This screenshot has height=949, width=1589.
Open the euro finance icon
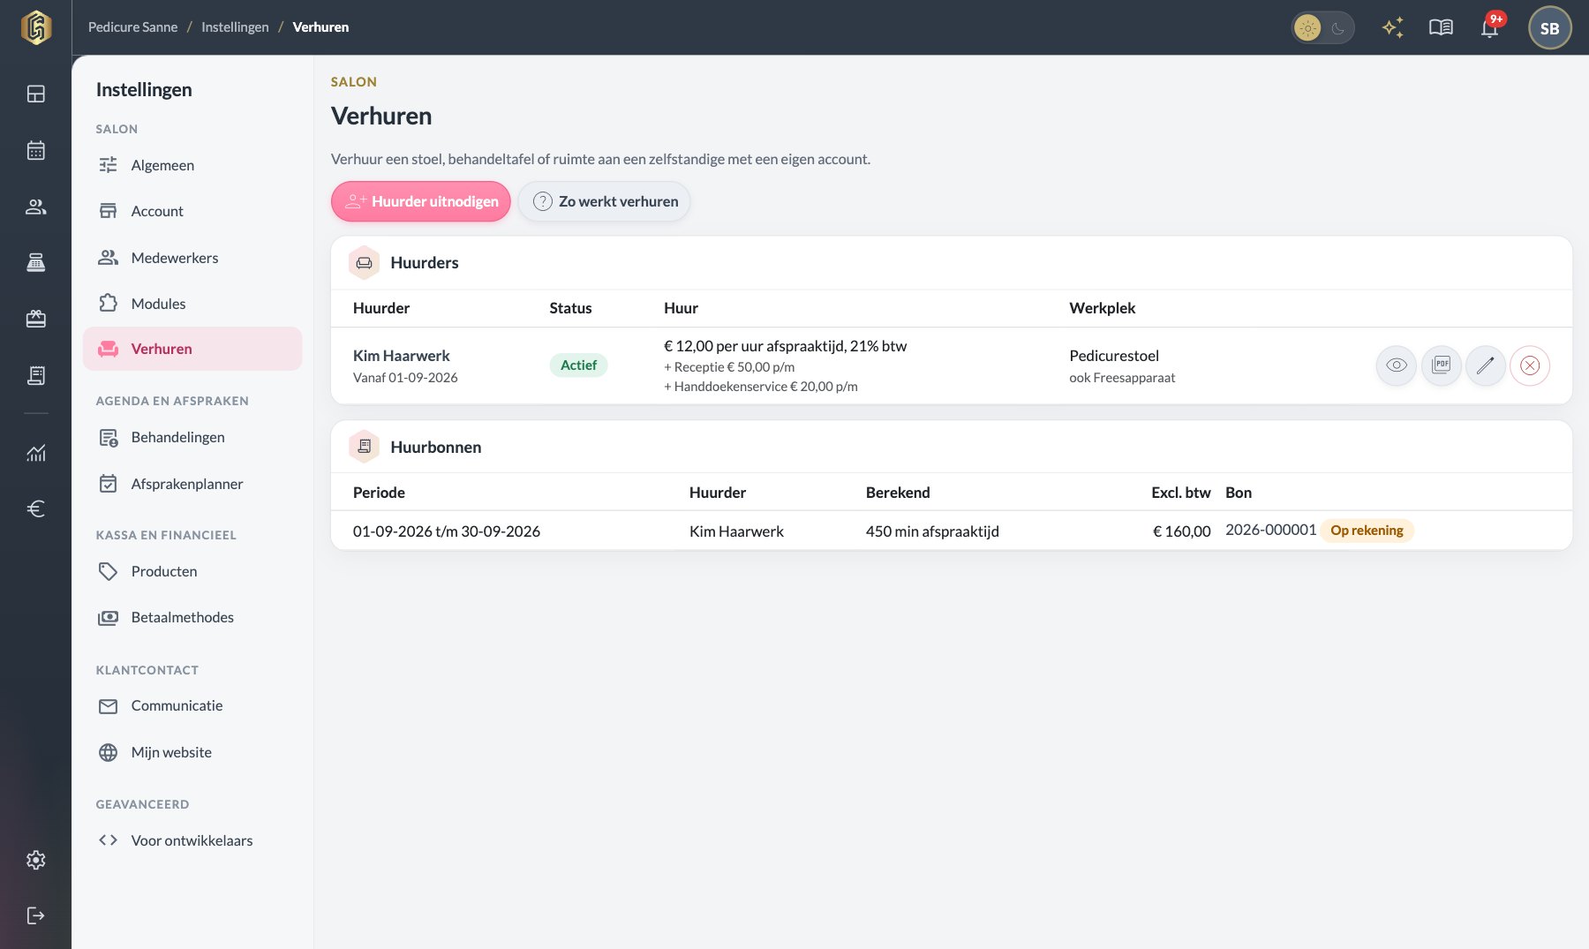click(x=35, y=508)
